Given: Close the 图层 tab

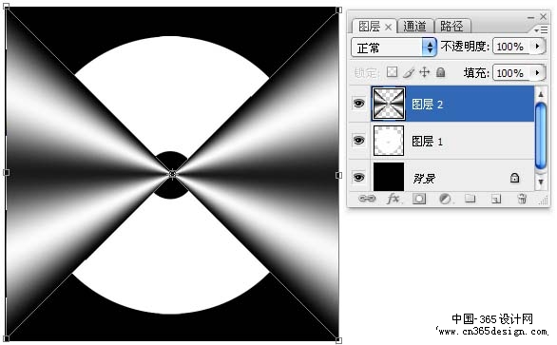Looking at the screenshot, I should pos(388,27).
